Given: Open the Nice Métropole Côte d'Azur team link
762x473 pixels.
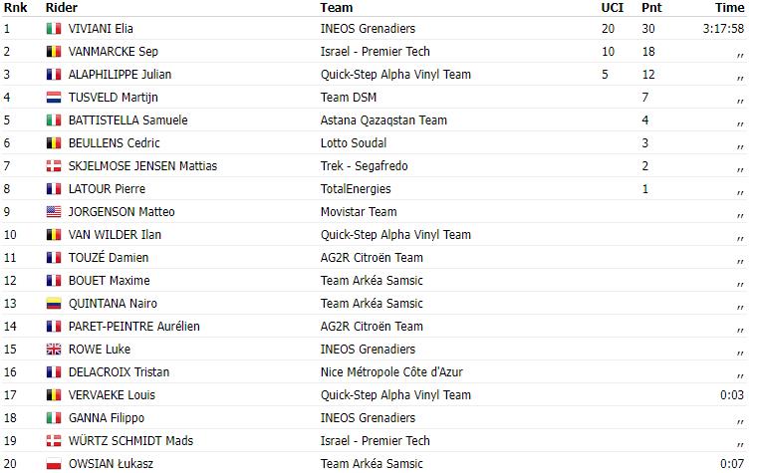Looking at the screenshot, I should (391, 372).
